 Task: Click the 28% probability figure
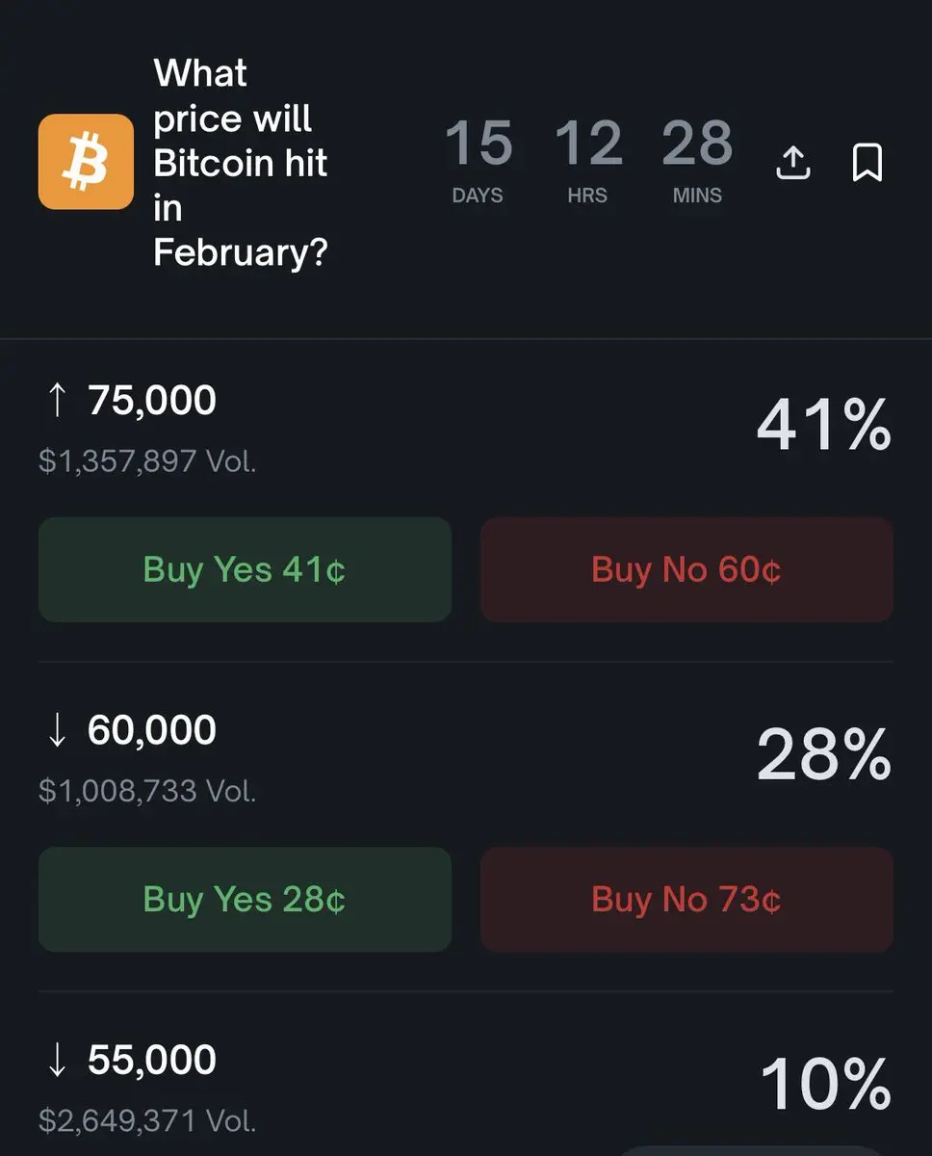(823, 754)
